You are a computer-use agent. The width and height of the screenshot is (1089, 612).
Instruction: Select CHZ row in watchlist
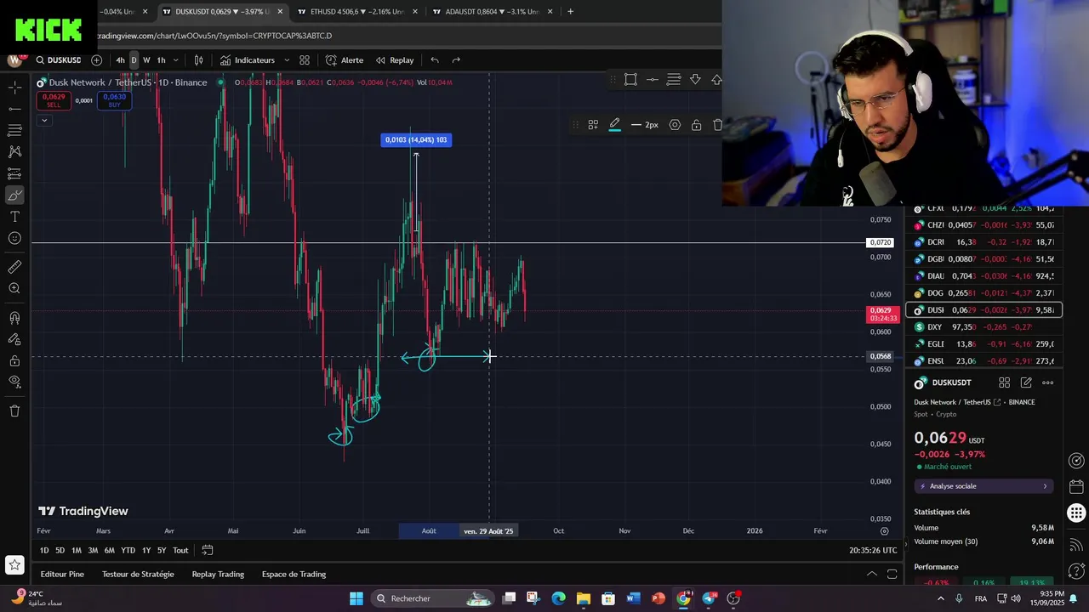(984, 225)
